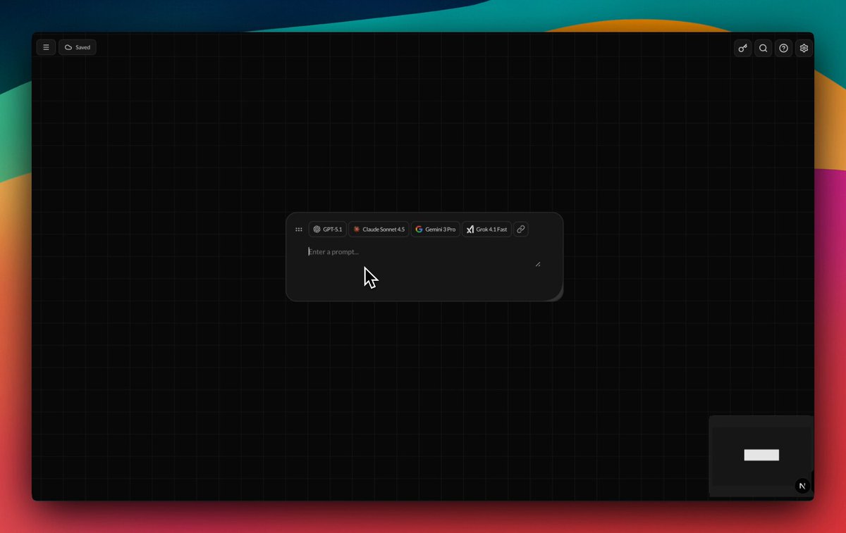Click the prompt textarea resize handle

(538, 264)
